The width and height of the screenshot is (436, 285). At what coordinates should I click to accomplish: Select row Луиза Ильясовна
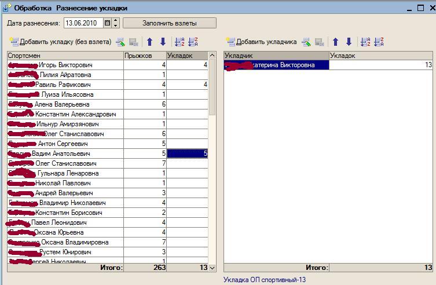108,94
